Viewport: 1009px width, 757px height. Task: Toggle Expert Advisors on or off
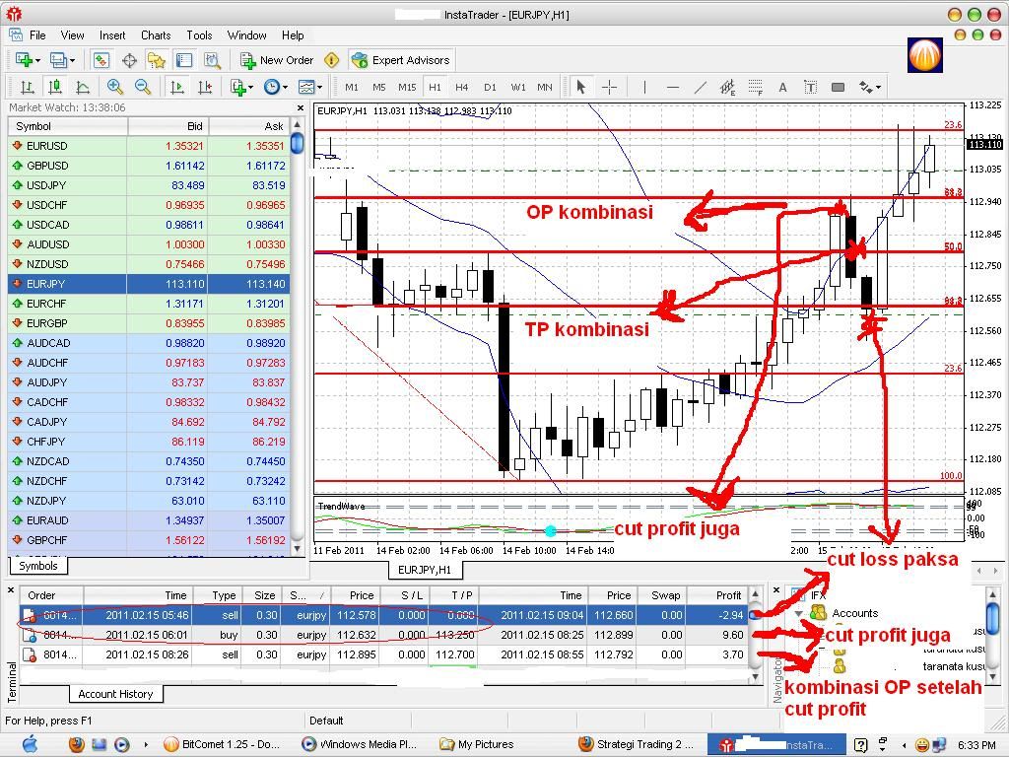point(401,60)
